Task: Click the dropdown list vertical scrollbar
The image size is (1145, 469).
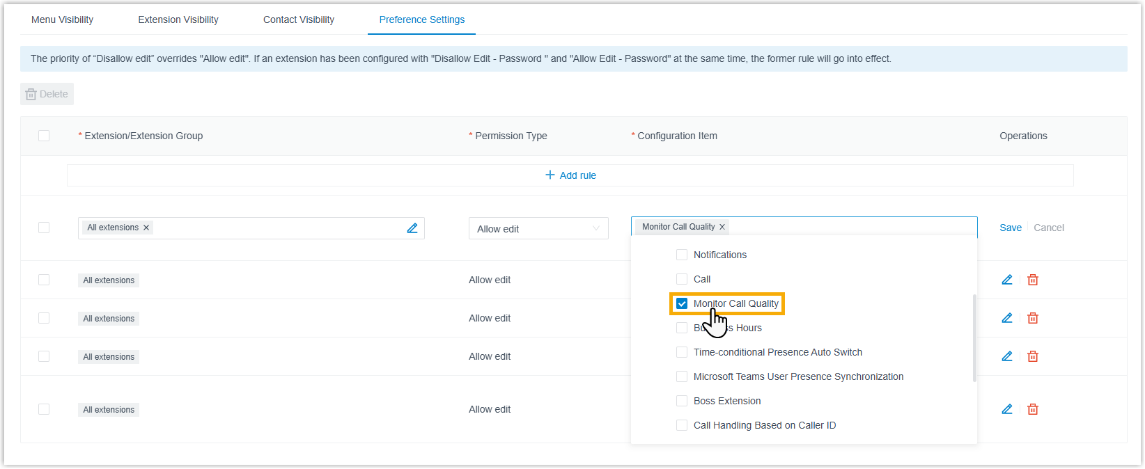Action: (x=974, y=338)
